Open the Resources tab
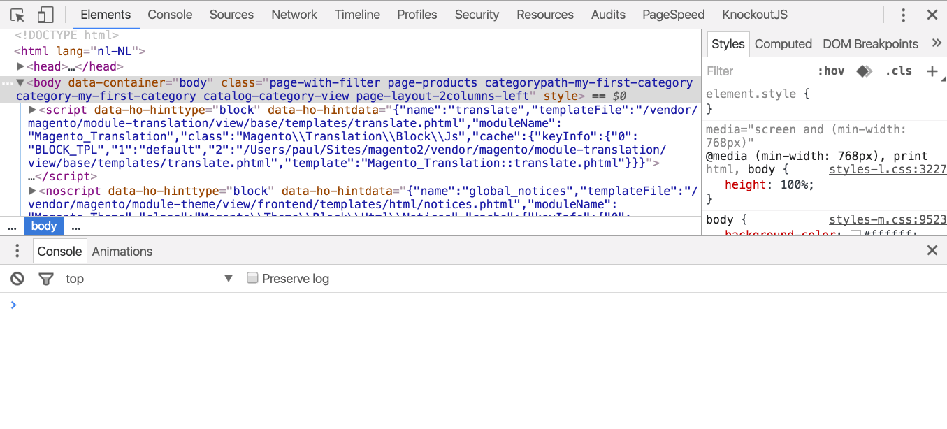This screenshot has width=947, height=429. tap(545, 15)
